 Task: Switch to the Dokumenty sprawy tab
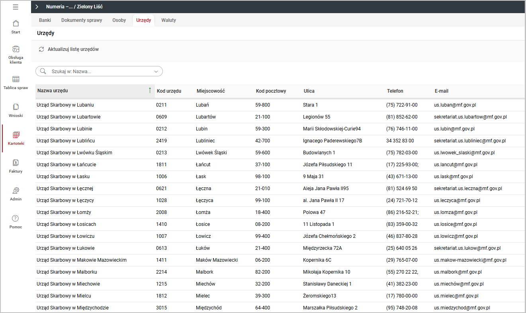coord(82,20)
